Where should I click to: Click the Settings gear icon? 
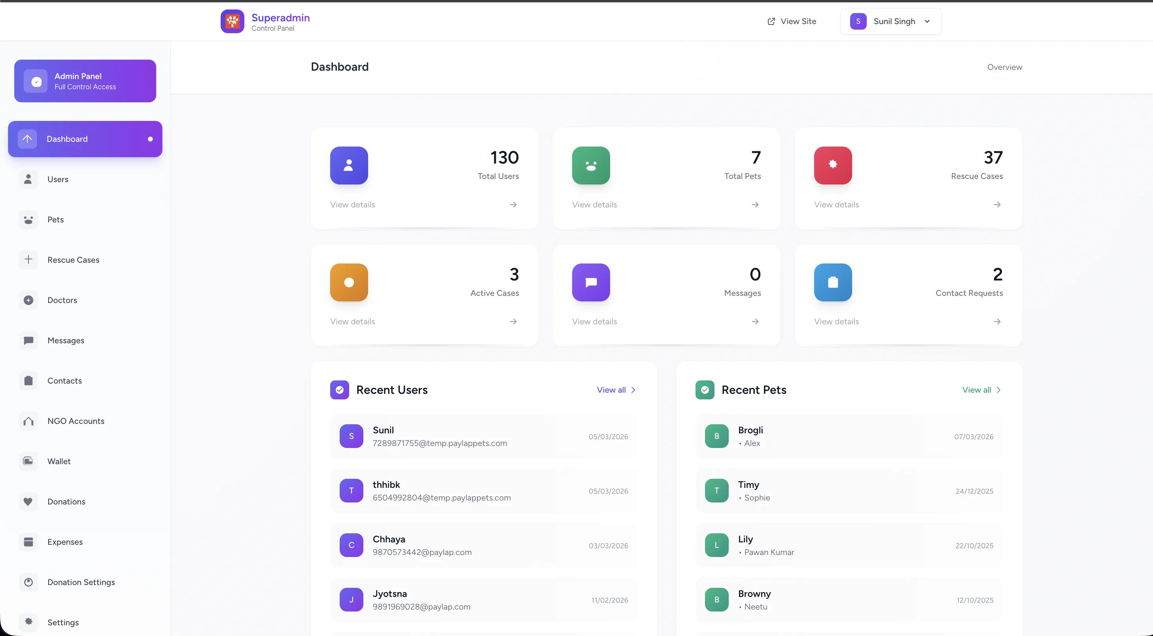(x=28, y=622)
